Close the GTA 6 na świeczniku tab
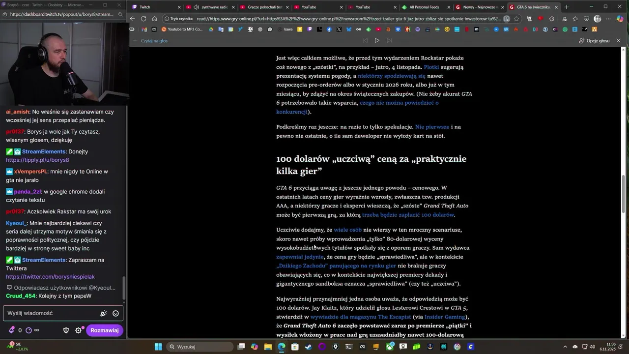The image size is (629, 354). pos(556,7)
